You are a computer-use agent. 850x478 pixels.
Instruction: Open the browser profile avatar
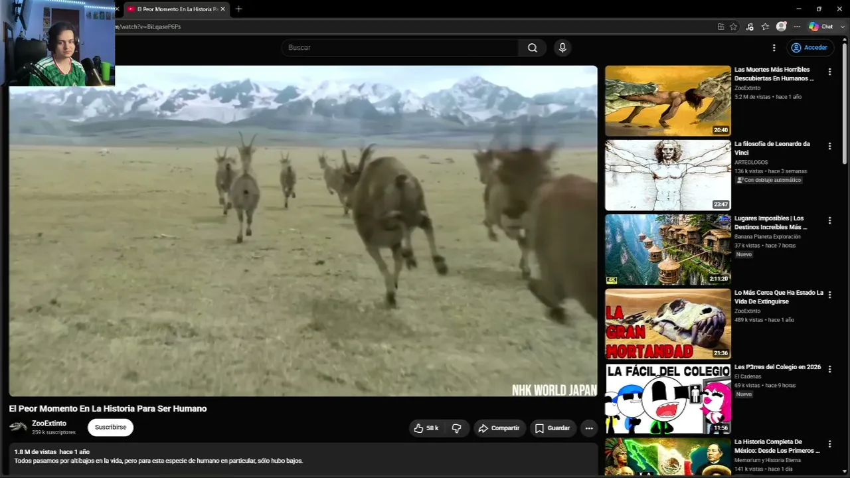782,27
